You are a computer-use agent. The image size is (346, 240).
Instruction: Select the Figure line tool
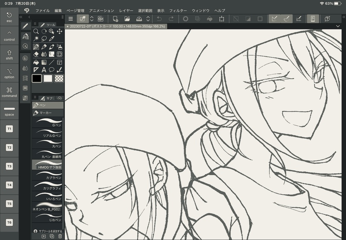(x=52, y=62)
